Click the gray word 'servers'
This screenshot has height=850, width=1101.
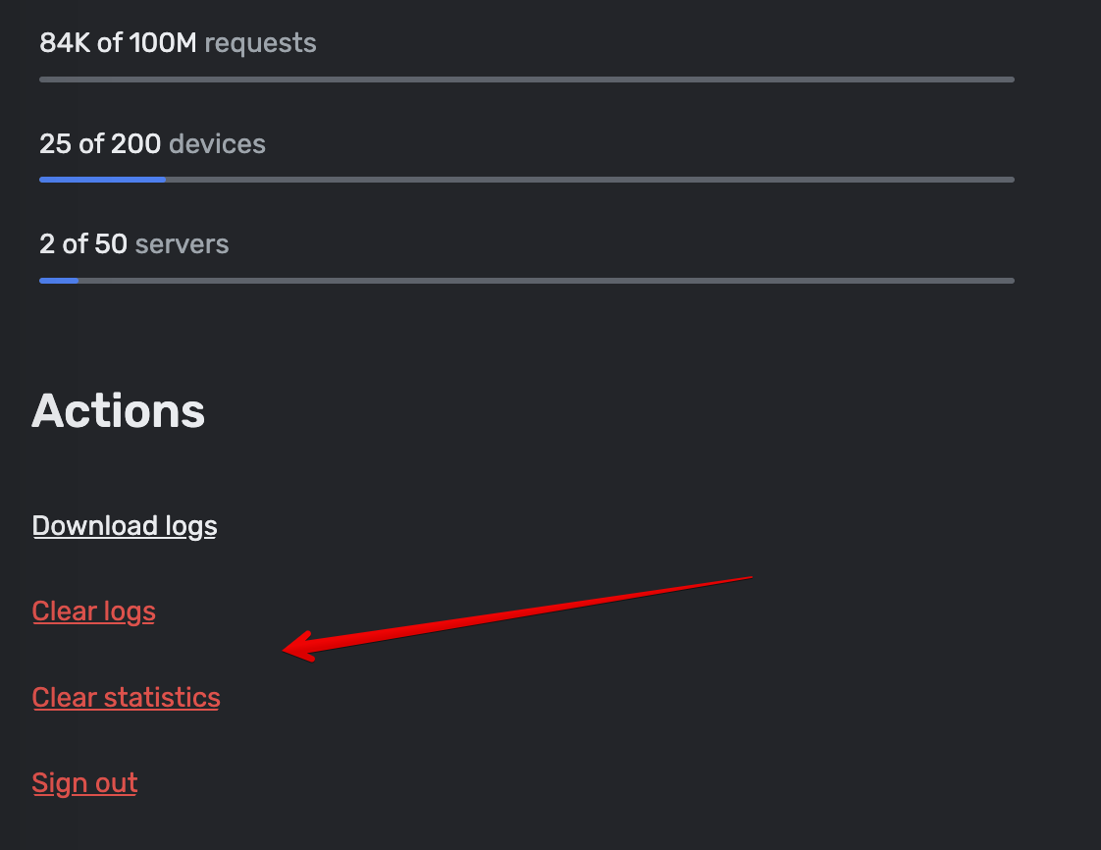pos(182,243)
